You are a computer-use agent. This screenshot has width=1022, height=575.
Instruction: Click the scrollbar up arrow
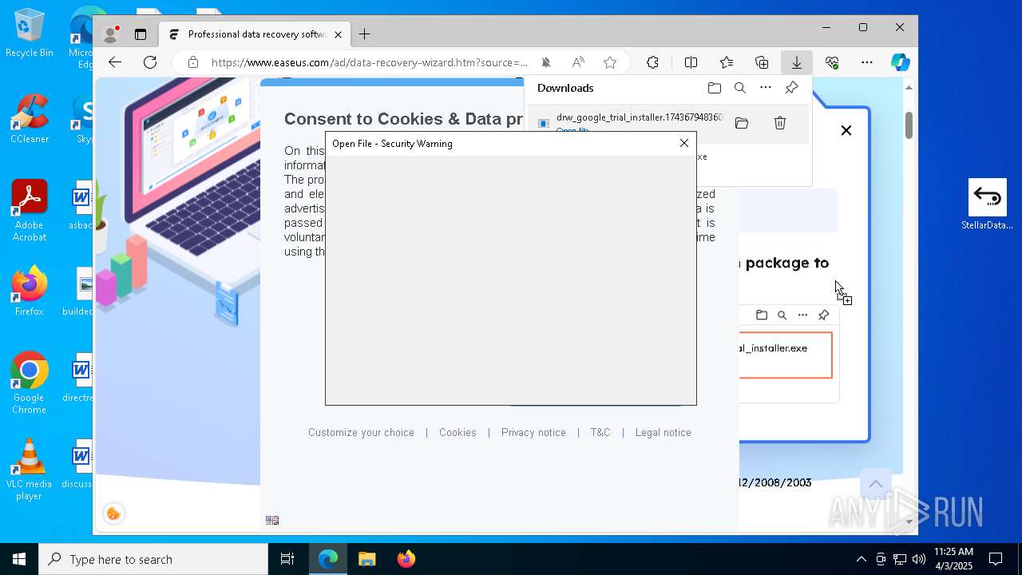pos(909,87)
